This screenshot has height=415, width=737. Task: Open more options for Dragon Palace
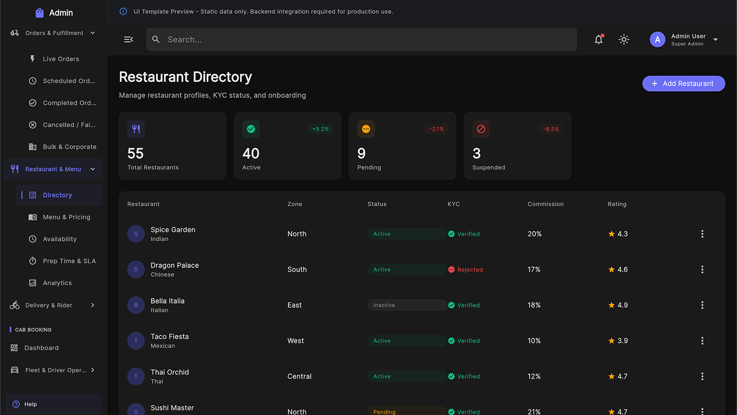pos(702,270)
